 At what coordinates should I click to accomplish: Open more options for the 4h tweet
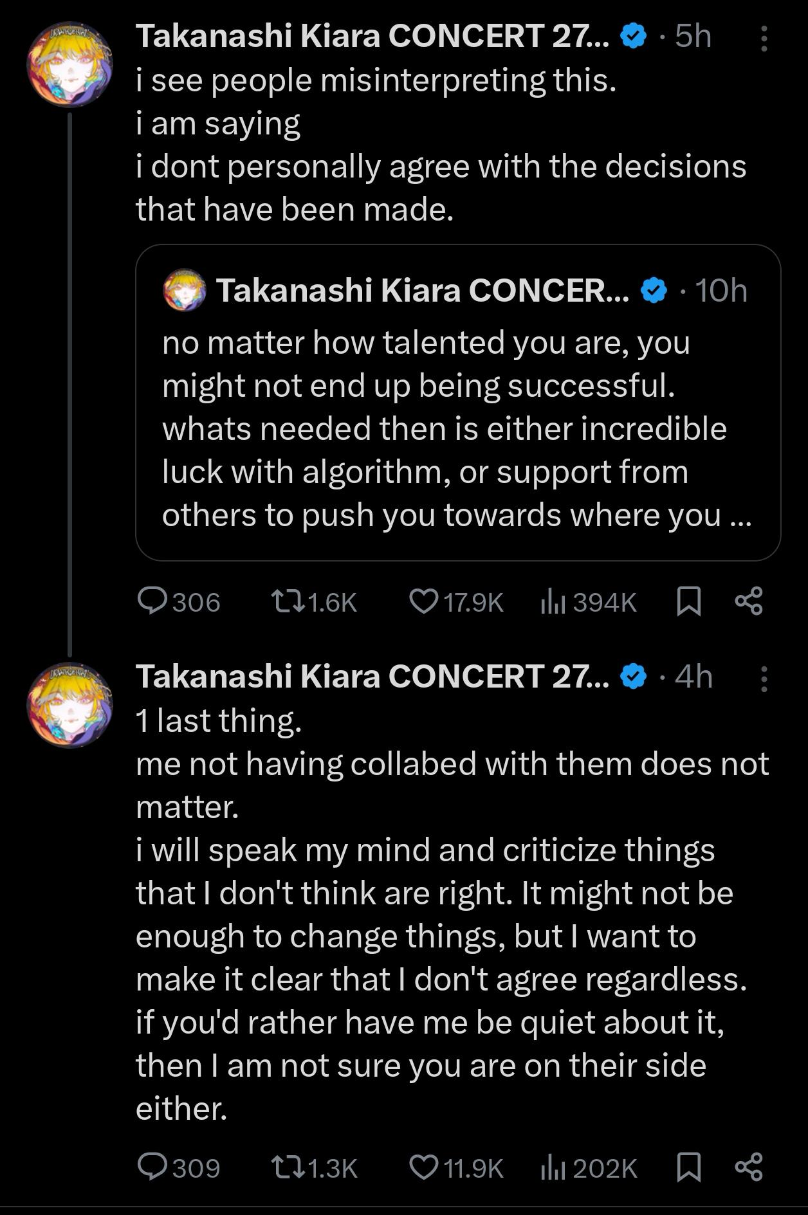(764, 679)
